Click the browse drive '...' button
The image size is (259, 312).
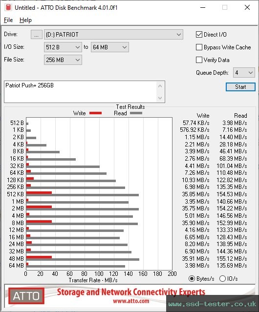click(x=37, y=35)
